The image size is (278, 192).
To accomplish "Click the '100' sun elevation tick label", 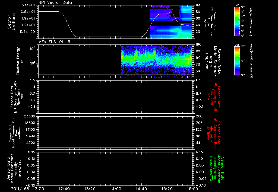I will pos(199,5).
